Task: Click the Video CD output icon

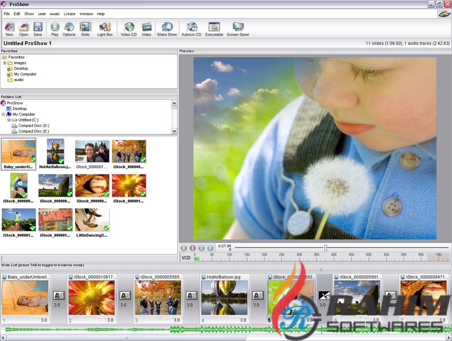Action: [x=128, y=28]
